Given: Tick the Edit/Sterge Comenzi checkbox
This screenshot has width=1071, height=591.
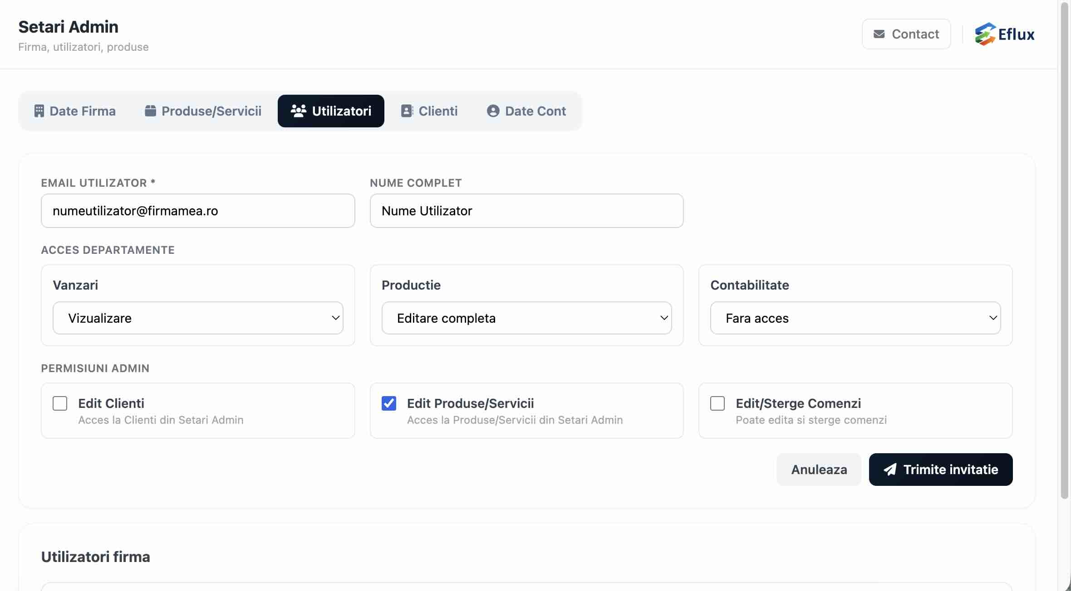Looking at the screenshot, I should pyautogui.click(x=717, y=403).
